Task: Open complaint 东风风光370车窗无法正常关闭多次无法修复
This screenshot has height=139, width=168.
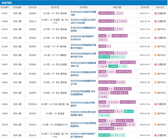Action: coord(83,21)
